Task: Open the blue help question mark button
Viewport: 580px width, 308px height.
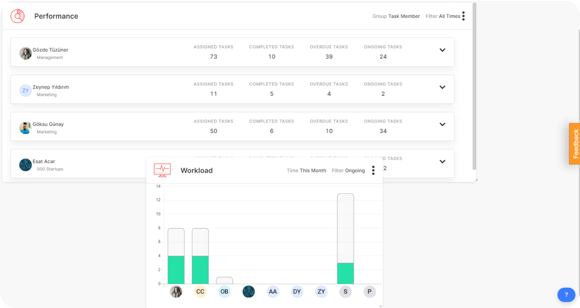Action: click(566, 295)
